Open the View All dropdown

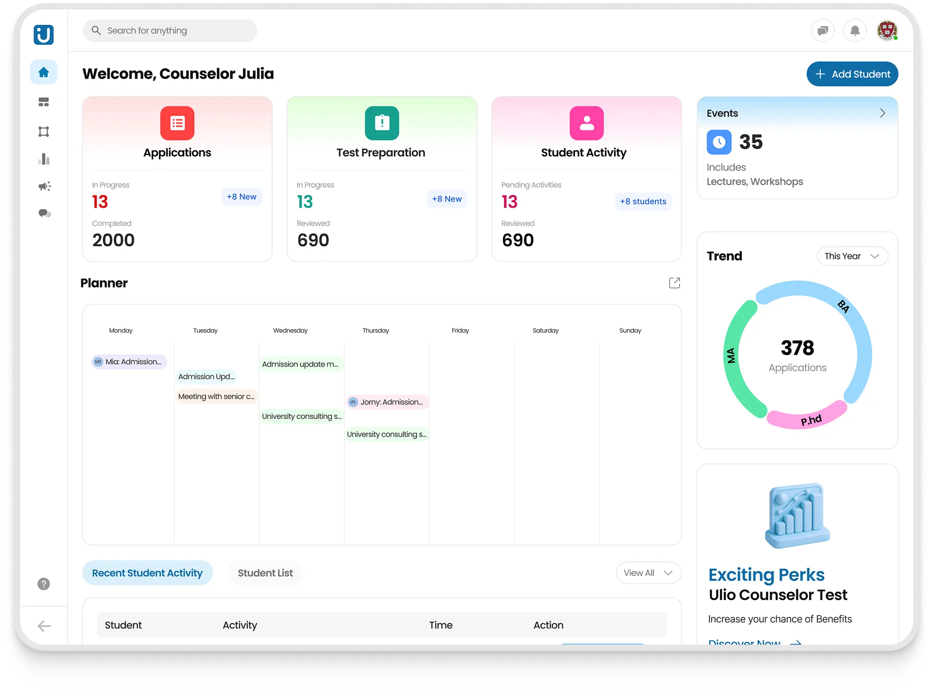(648, 573)
